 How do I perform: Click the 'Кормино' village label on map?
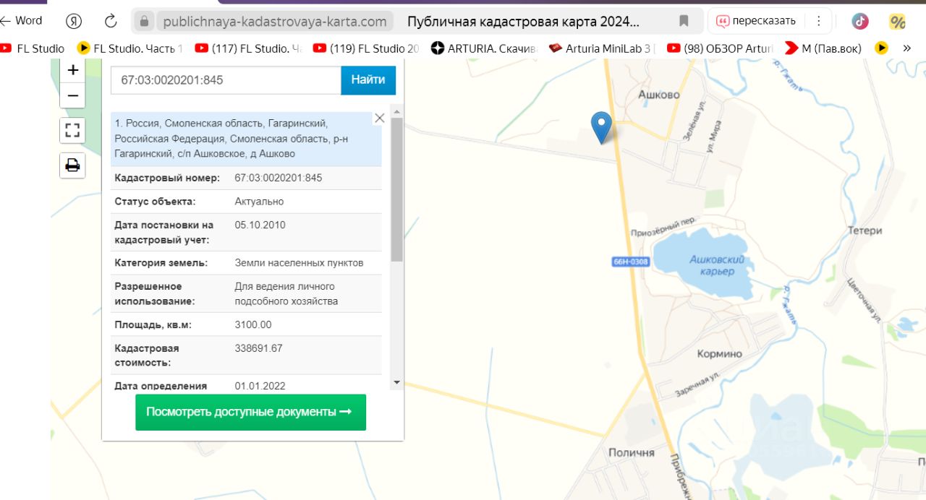click(x=720, y=354)
